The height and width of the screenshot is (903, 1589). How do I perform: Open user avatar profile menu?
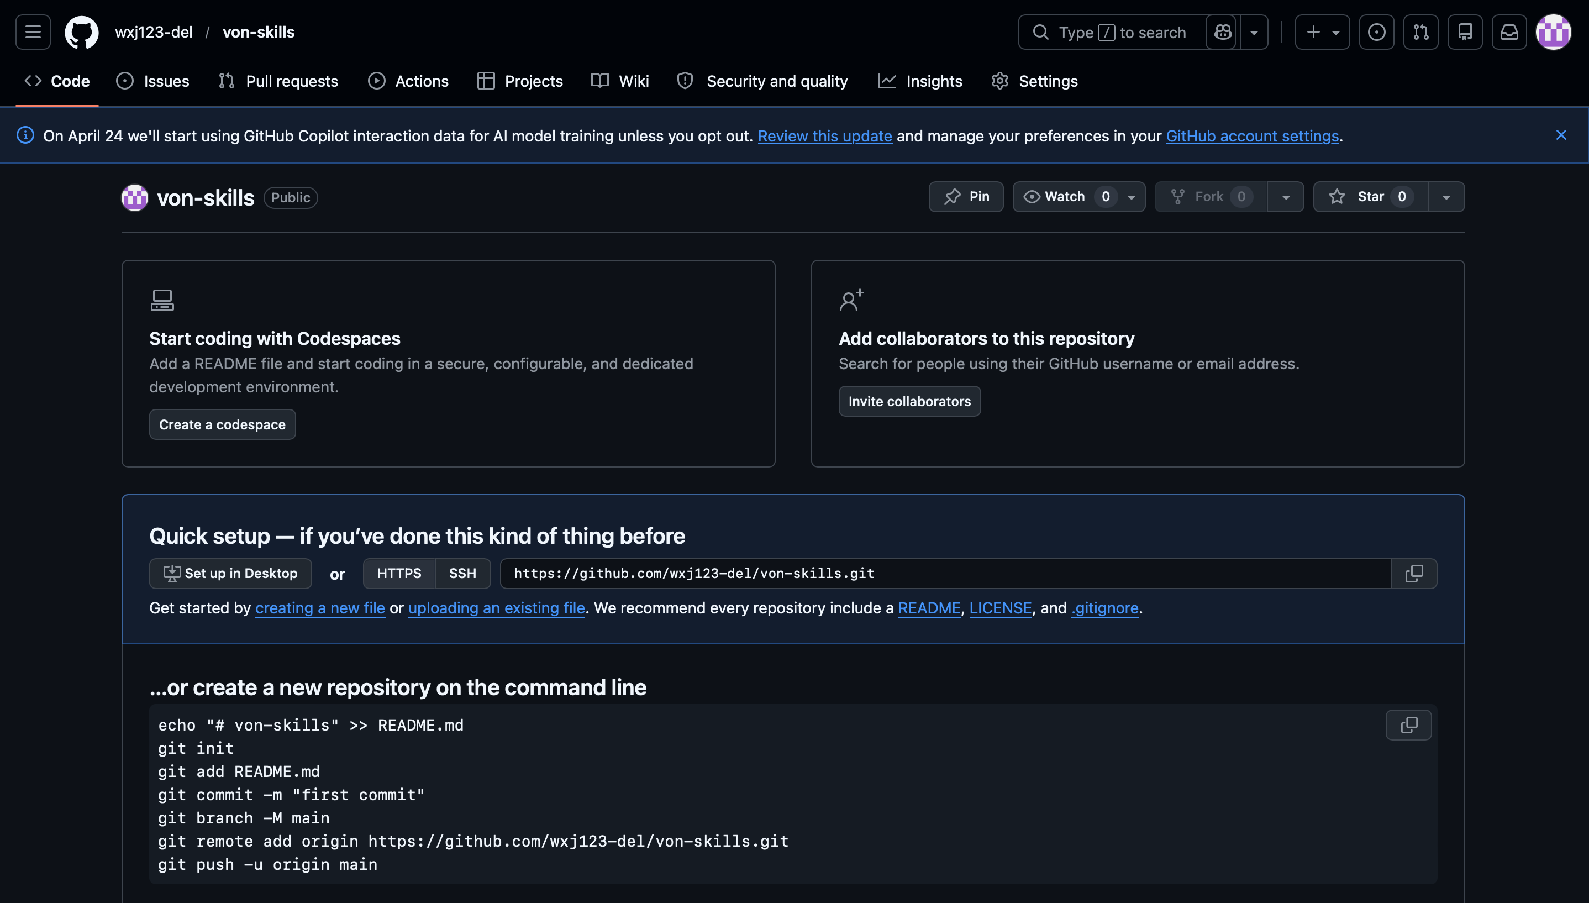coord(1553,32)
